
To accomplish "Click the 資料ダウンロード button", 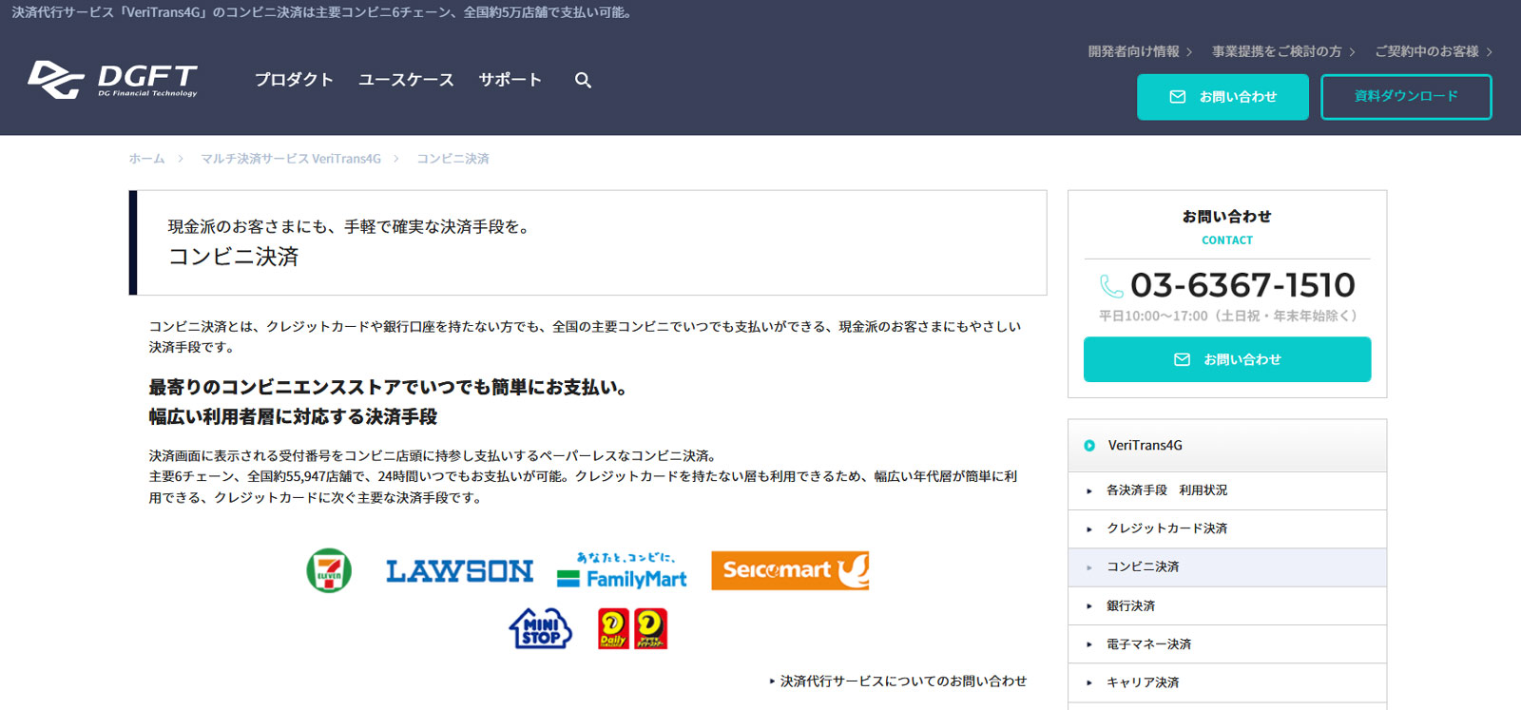I will 1406,97.
